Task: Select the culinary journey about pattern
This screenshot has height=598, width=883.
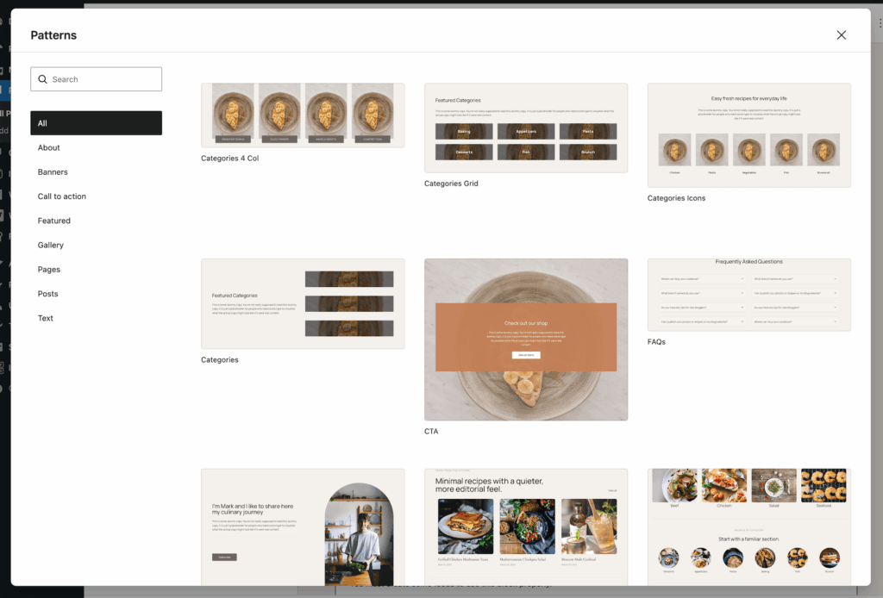Action: 303,526
